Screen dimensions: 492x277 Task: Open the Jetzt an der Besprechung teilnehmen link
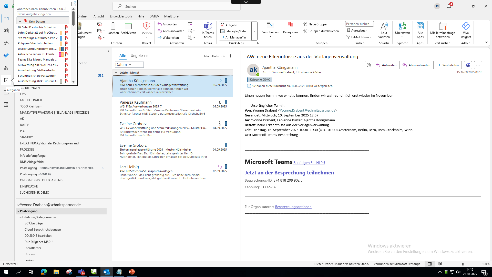[289, 173]
